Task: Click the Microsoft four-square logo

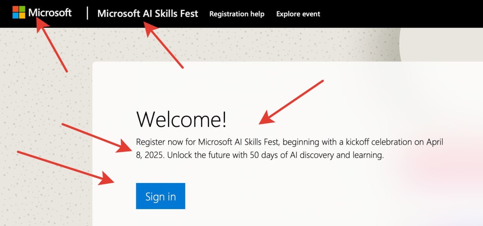Action: 19,12
